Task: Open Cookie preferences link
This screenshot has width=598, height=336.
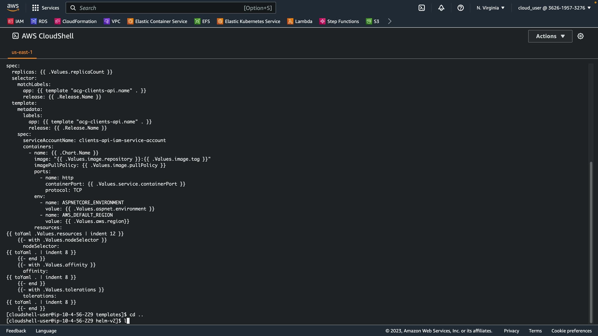Action: [x=571, y=331]
